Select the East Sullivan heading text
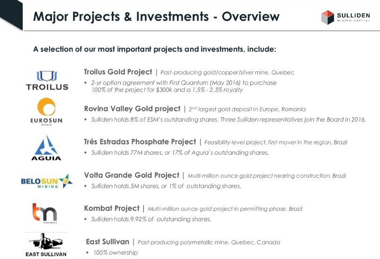This screenshot has width=380, height=259. (108, 242)
